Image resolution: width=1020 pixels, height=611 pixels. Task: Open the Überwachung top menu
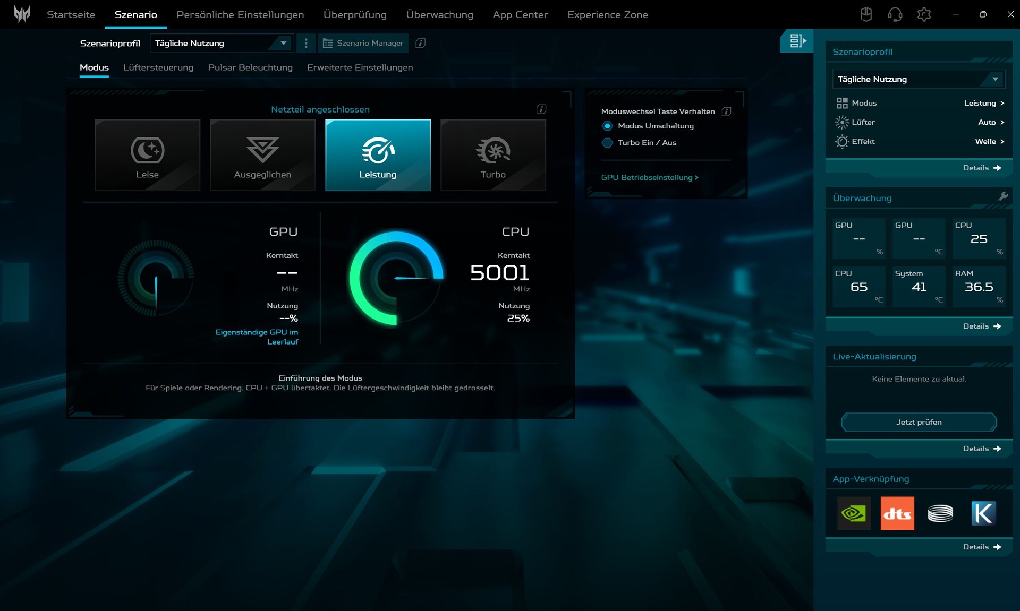click(439, 14)
